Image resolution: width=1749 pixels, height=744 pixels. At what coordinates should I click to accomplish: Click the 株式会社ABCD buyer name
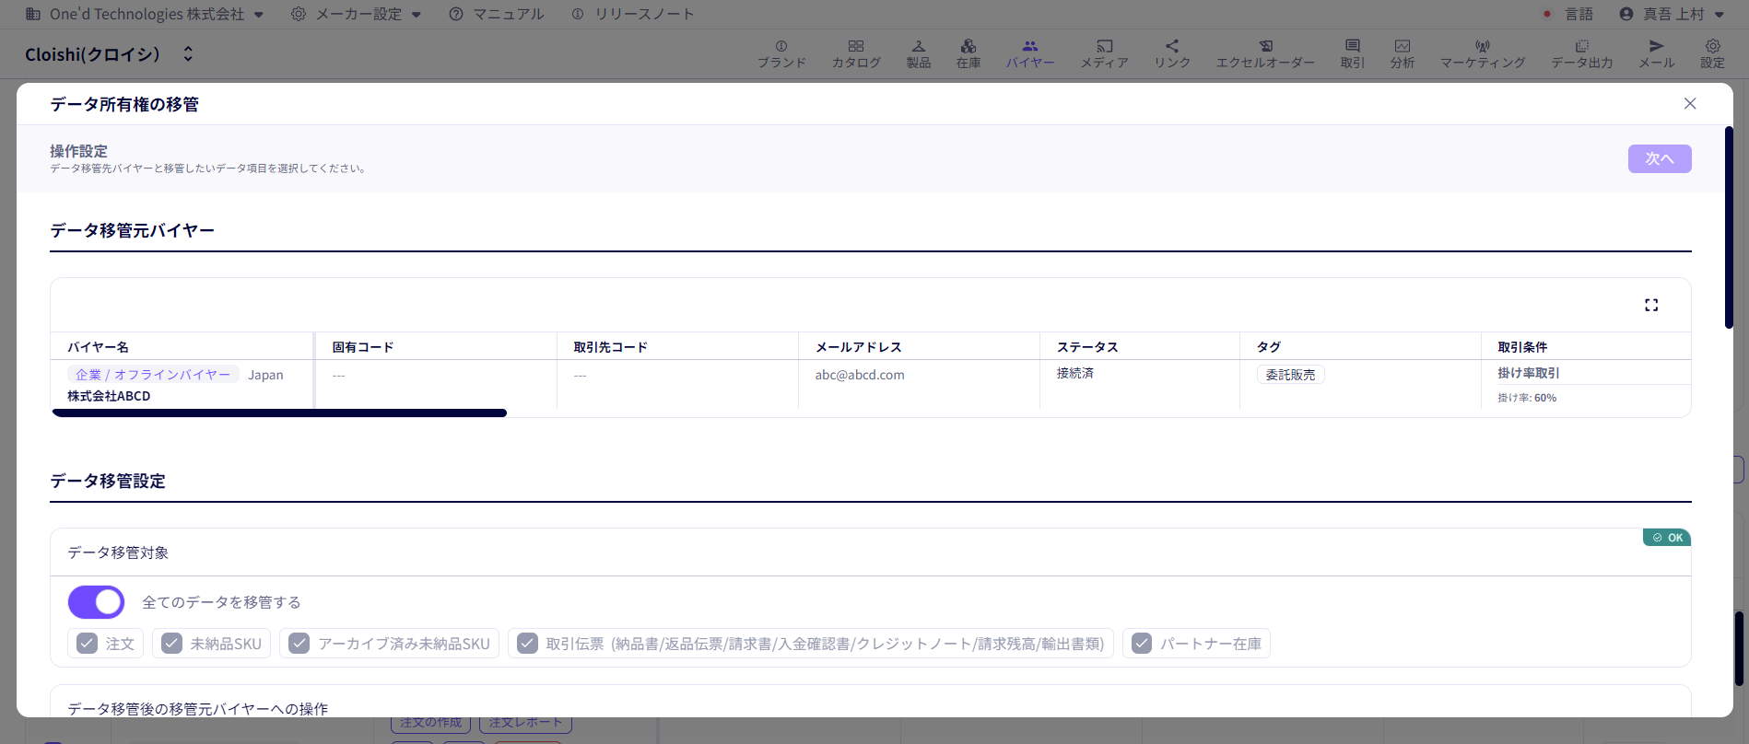coord(109,396)
